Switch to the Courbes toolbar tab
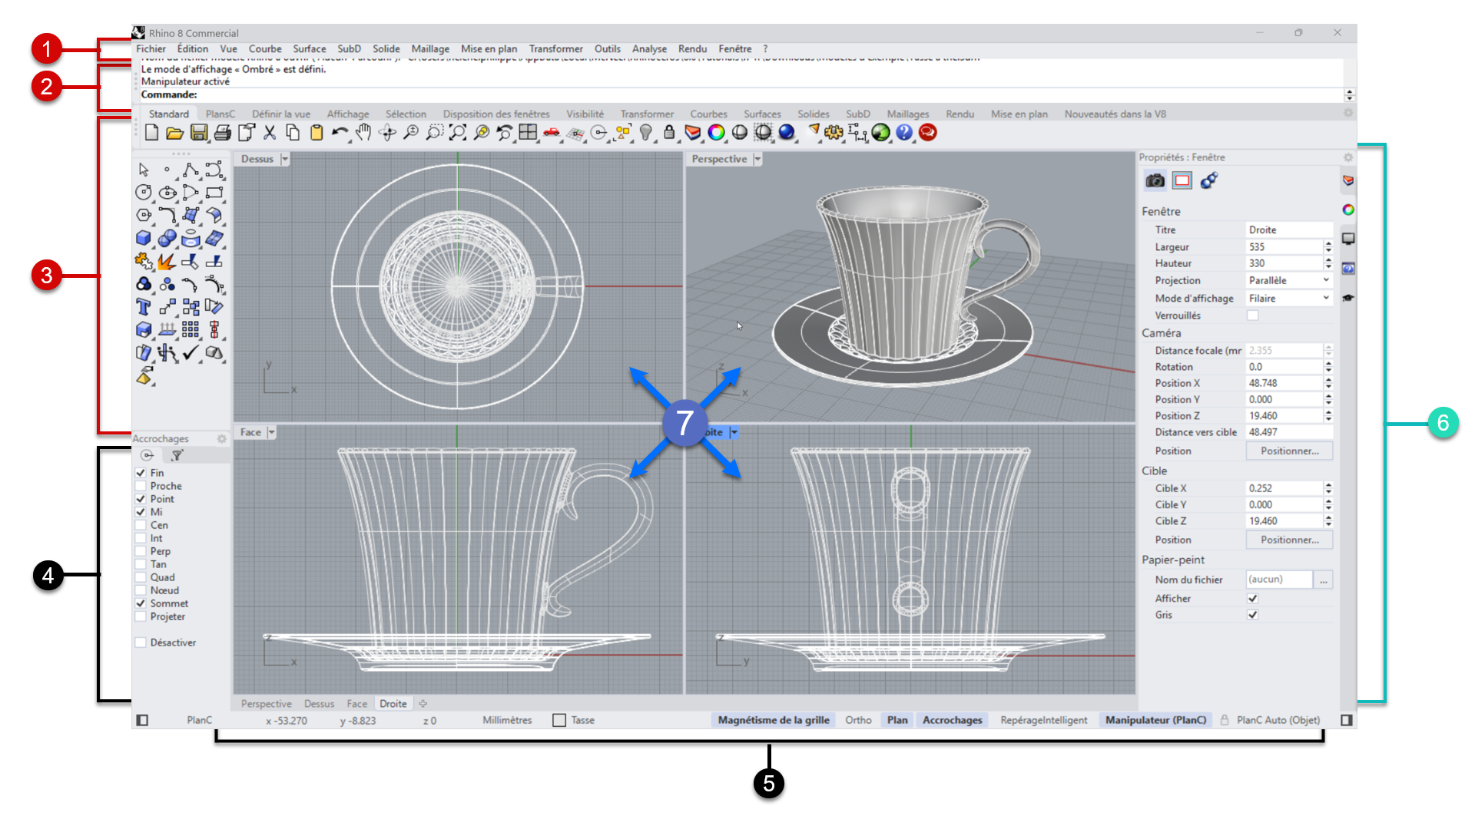1475x829 pixels. pos(708,114)
